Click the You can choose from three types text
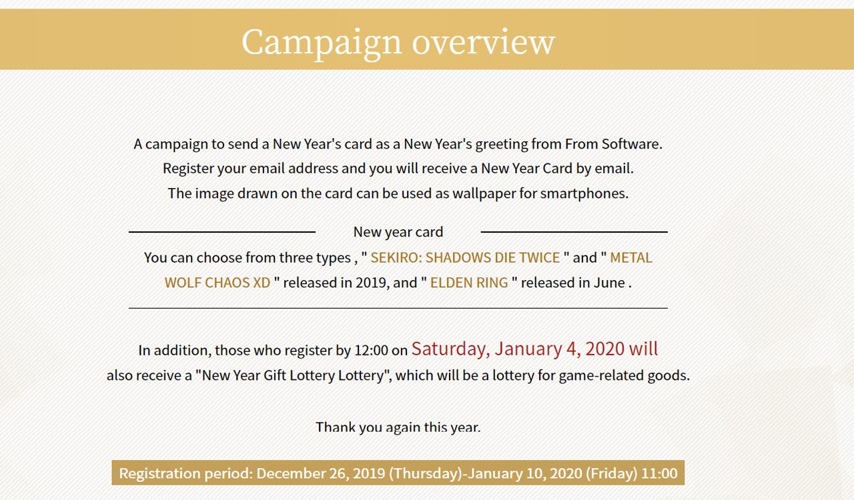This screenshot has width=854, height=500. pos(247,257)
